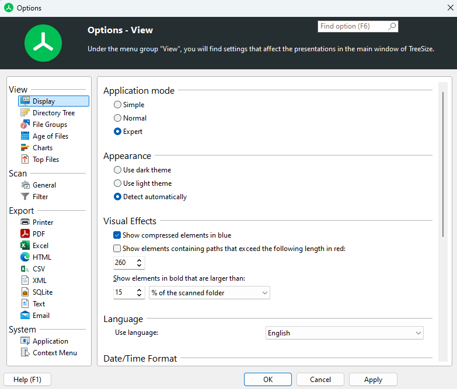
Task: Choose Use light theme
Action: pyautogui.click(x=117, y=183)
